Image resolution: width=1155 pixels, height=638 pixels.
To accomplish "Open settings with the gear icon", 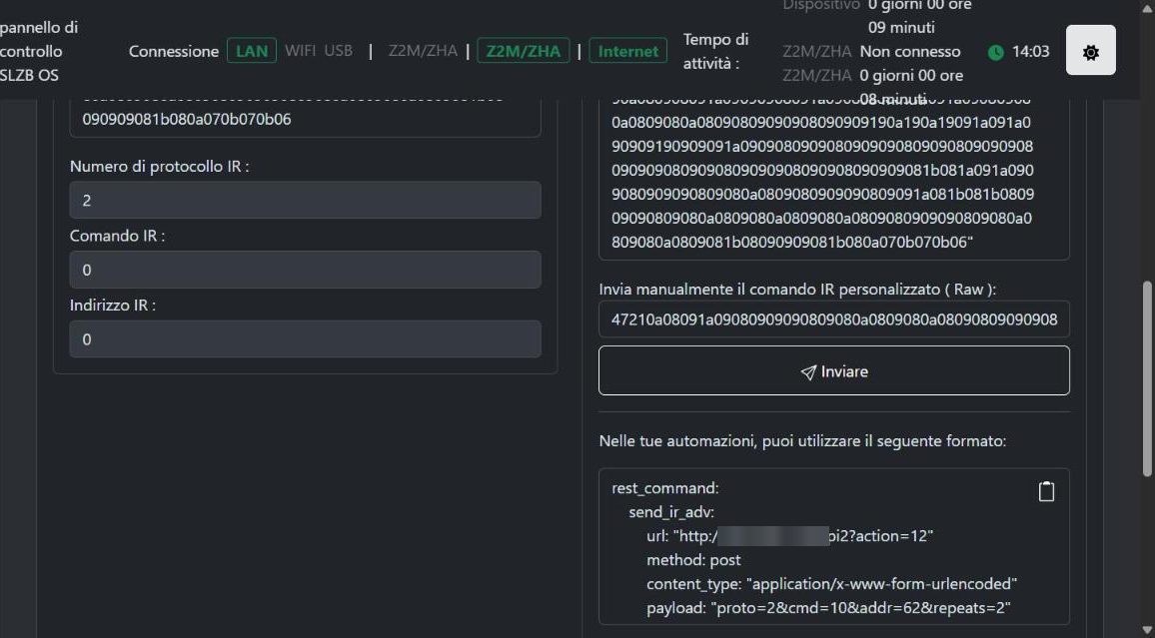I will (1090, 51).
